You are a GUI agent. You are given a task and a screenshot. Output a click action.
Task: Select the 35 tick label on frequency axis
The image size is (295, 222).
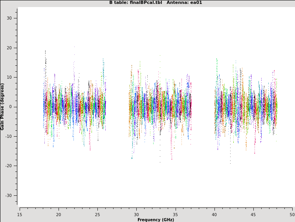(175, 215)
